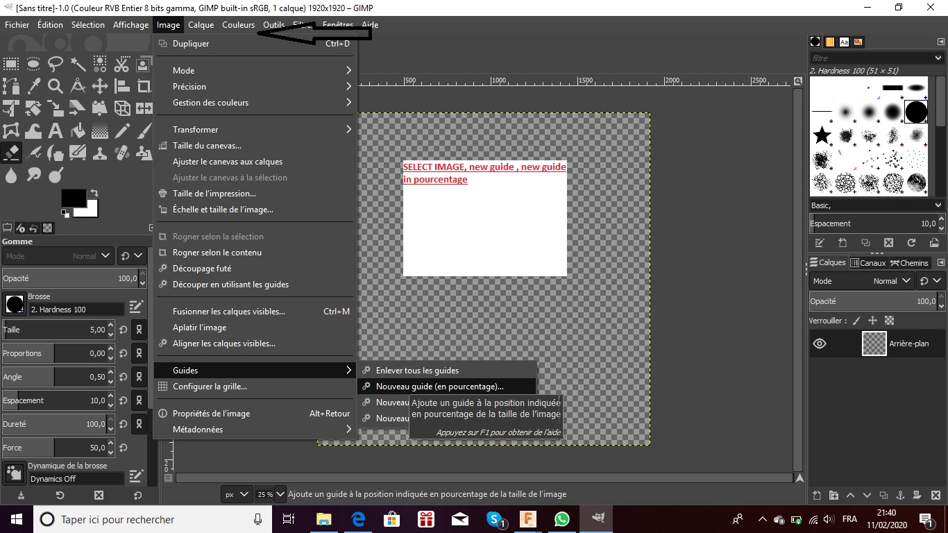Select the Gradient tool
This screenshot has width=948, height=533.
100,130
